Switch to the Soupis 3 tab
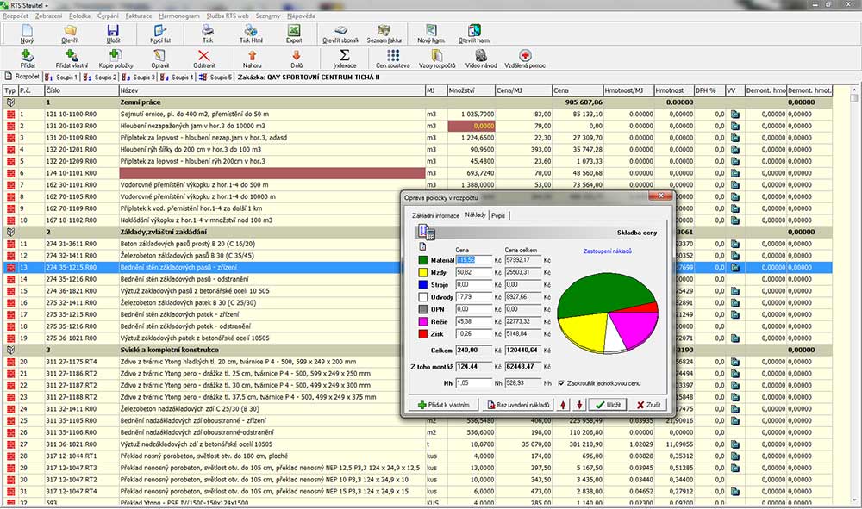Viewport: 862px width, 509px height. (x=139, y=78)
